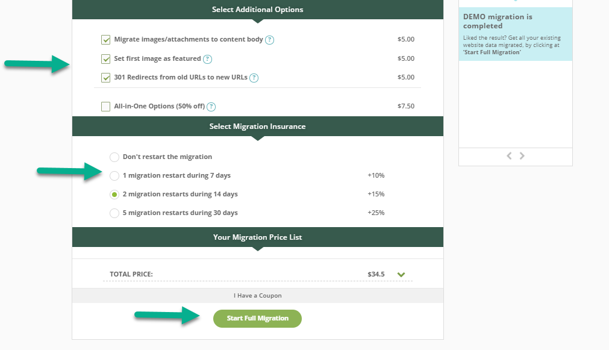The image size is (609, 350).
Task: Open help icon for 301 Redirects option
Action: coord(254,78)
